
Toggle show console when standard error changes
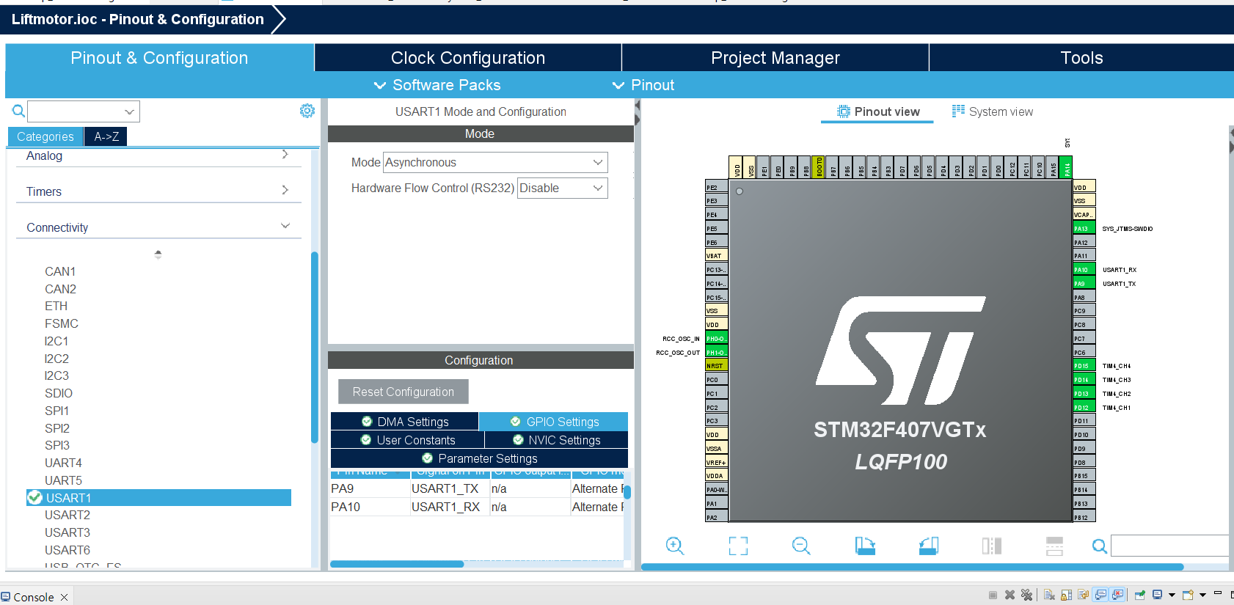point(1117,595)
